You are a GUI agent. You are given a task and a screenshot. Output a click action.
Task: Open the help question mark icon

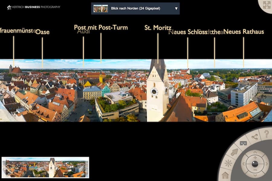[x=266, y=134]
